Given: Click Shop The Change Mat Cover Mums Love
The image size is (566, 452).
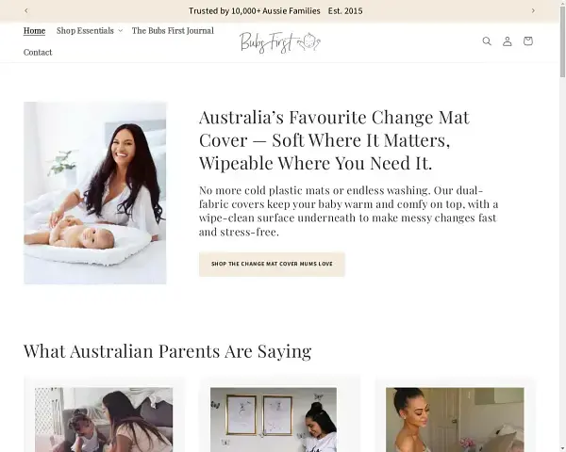Looking at the screenshot, I should pyautogui.click(x=272, y=264).
